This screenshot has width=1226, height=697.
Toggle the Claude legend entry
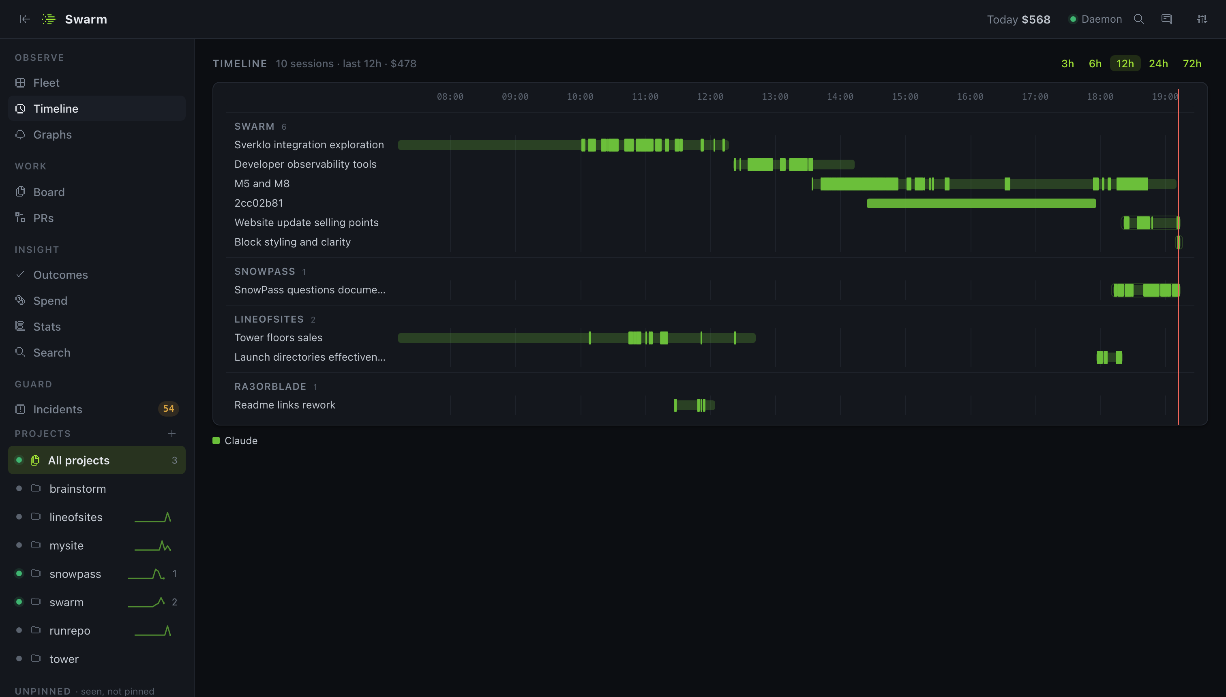point(235,440)
